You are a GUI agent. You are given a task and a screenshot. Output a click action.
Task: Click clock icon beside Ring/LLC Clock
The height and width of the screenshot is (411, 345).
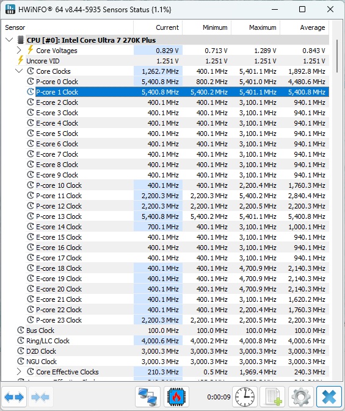coord(21,340)
